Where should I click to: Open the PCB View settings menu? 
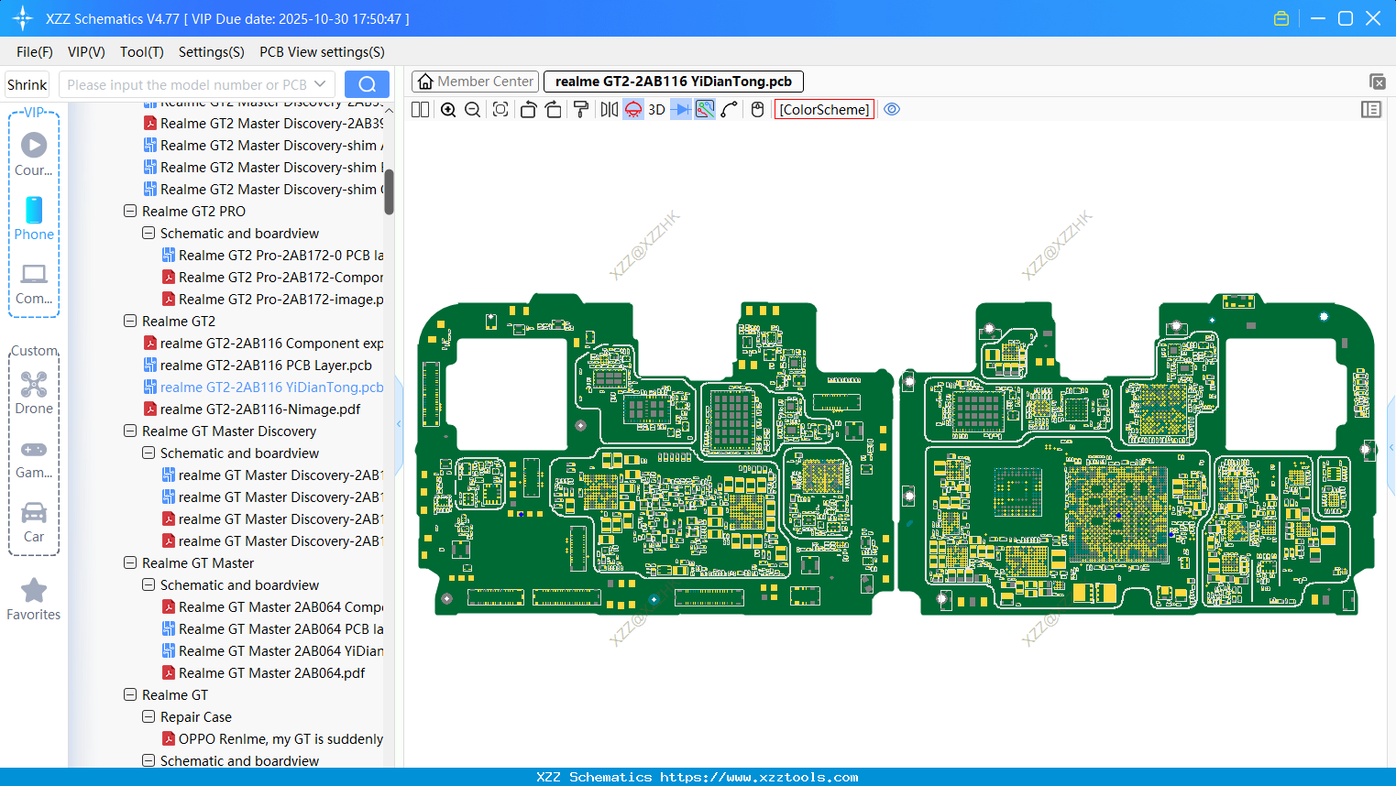click(x=322, y=52)
